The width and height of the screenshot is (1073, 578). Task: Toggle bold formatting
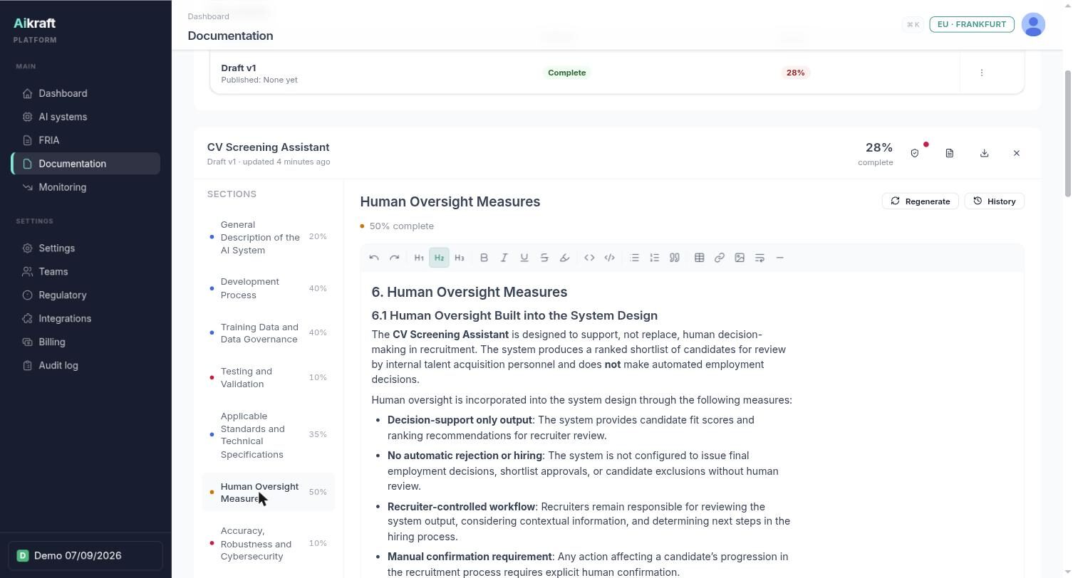[484, 258]
